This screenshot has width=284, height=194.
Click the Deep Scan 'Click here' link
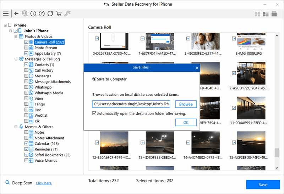coord(44,183)
